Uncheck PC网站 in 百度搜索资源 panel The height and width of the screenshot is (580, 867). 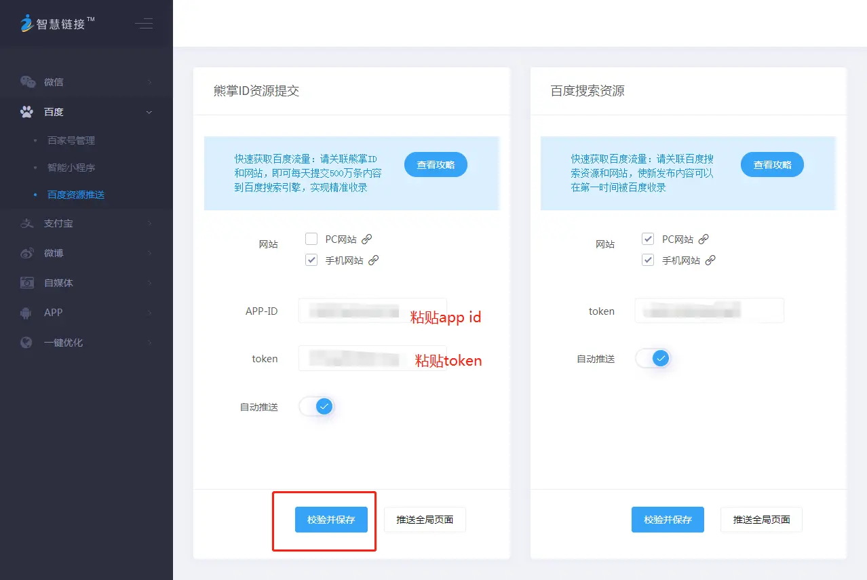648,239
